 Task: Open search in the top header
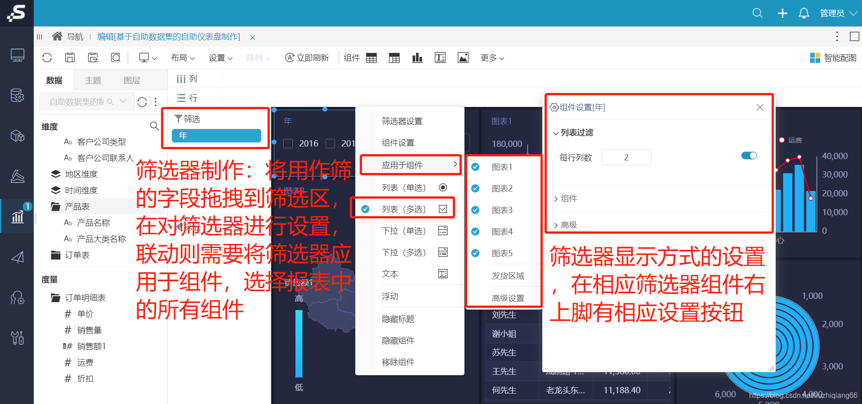tap(757, 13)
